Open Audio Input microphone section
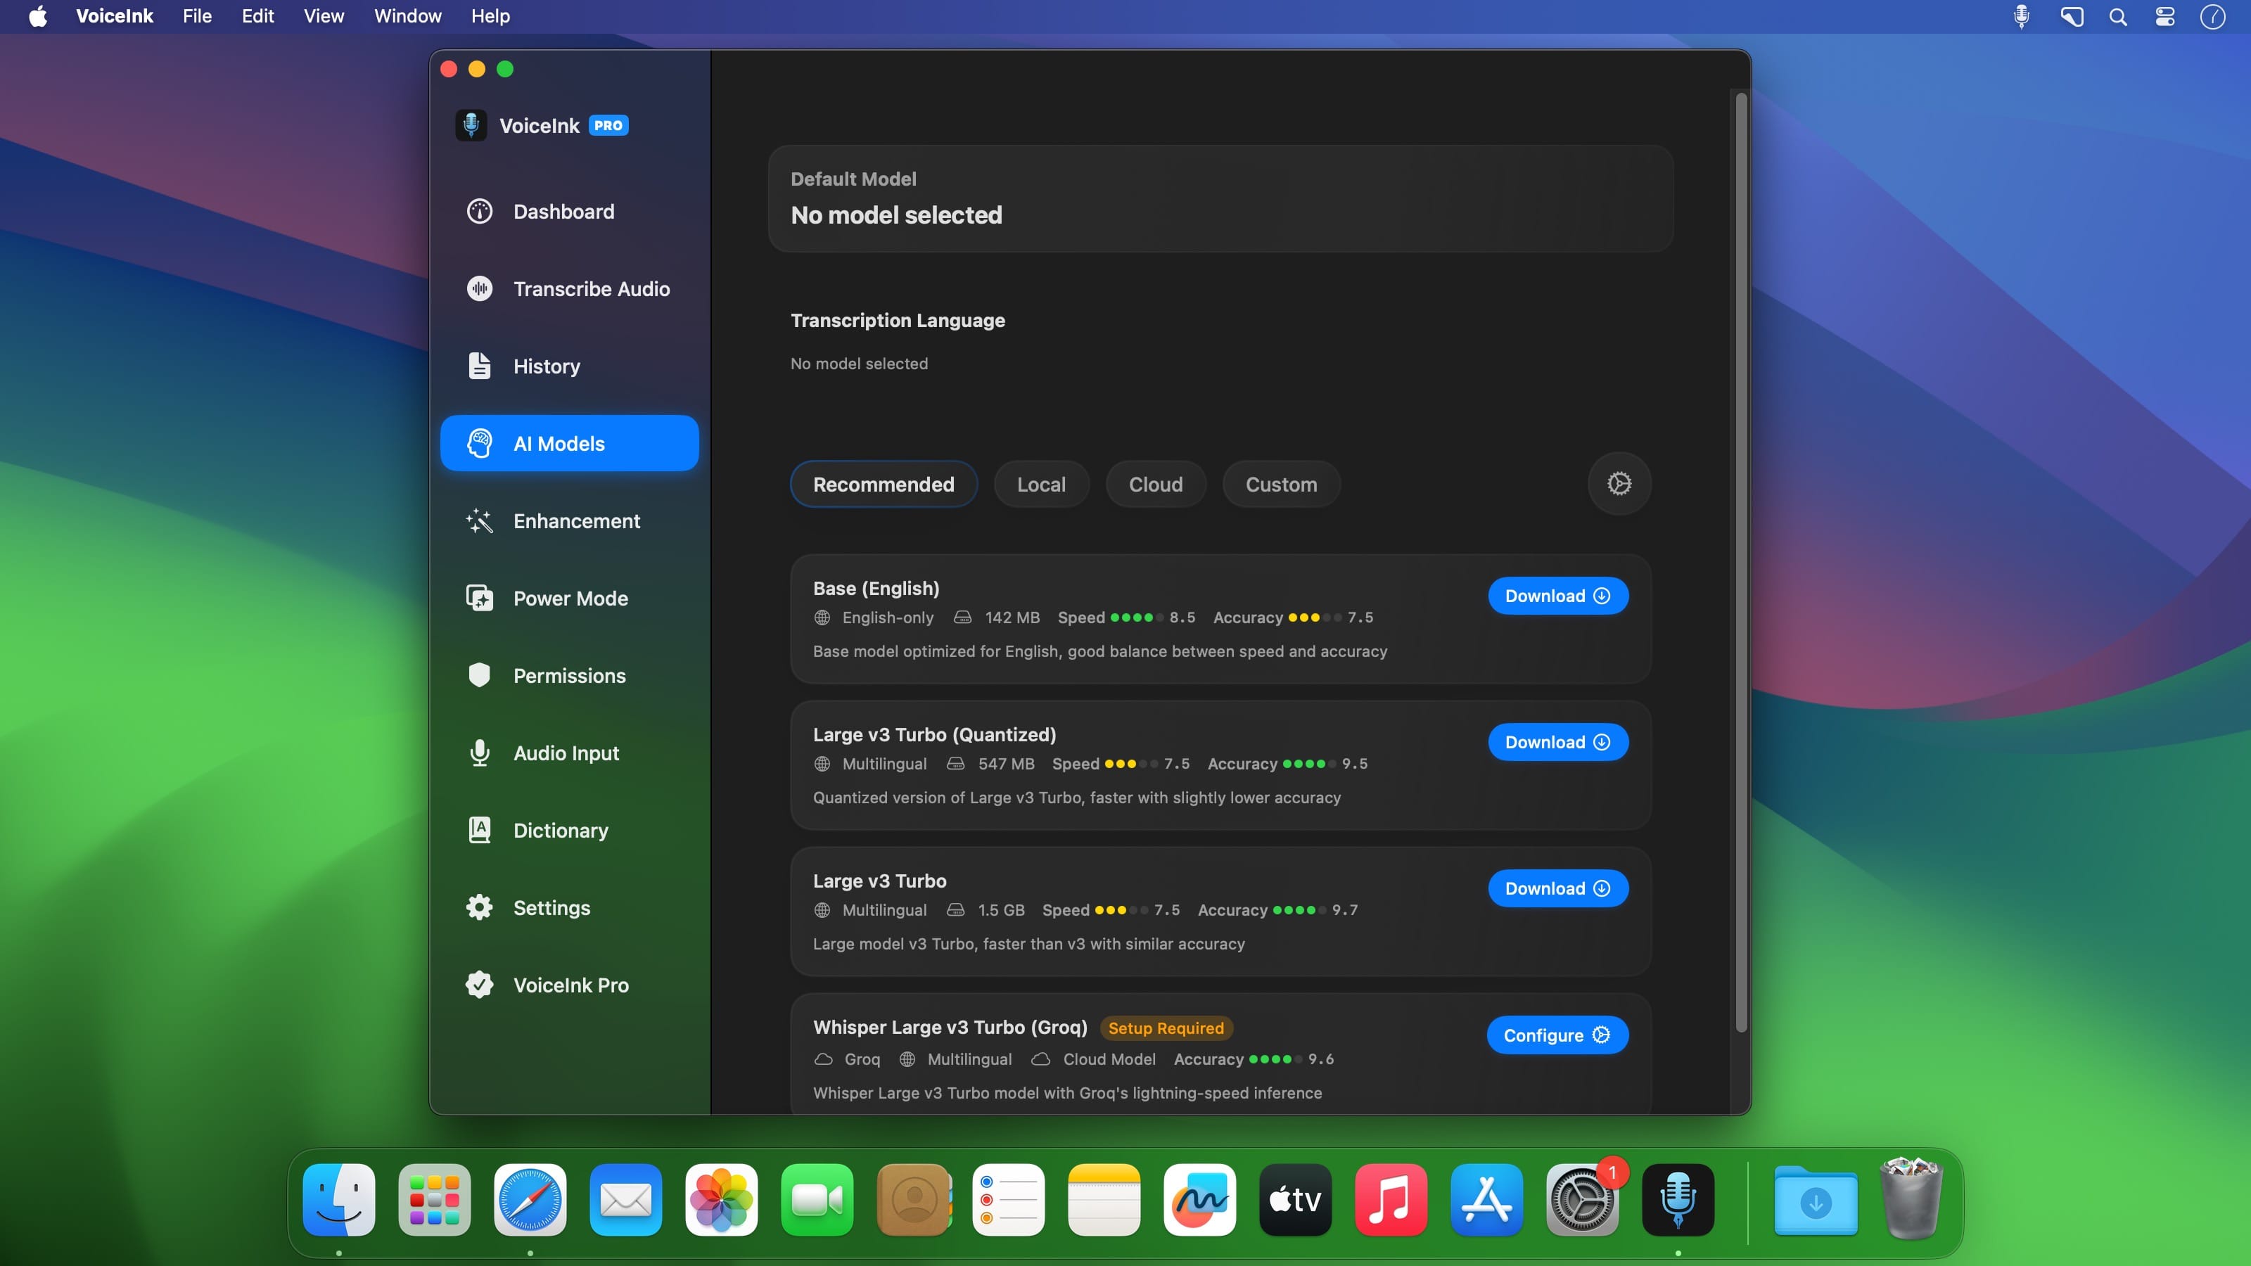This screenshot has height=1266, width=2251. [x=566, y=753]
